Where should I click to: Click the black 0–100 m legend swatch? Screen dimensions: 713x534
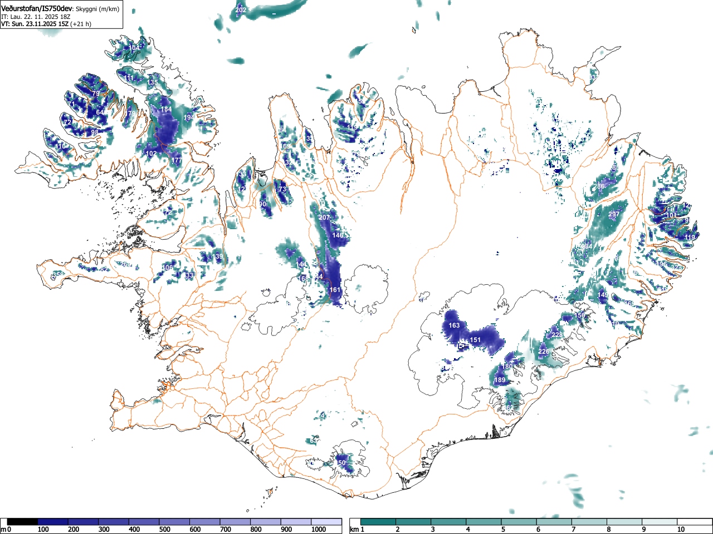[23, 522]
